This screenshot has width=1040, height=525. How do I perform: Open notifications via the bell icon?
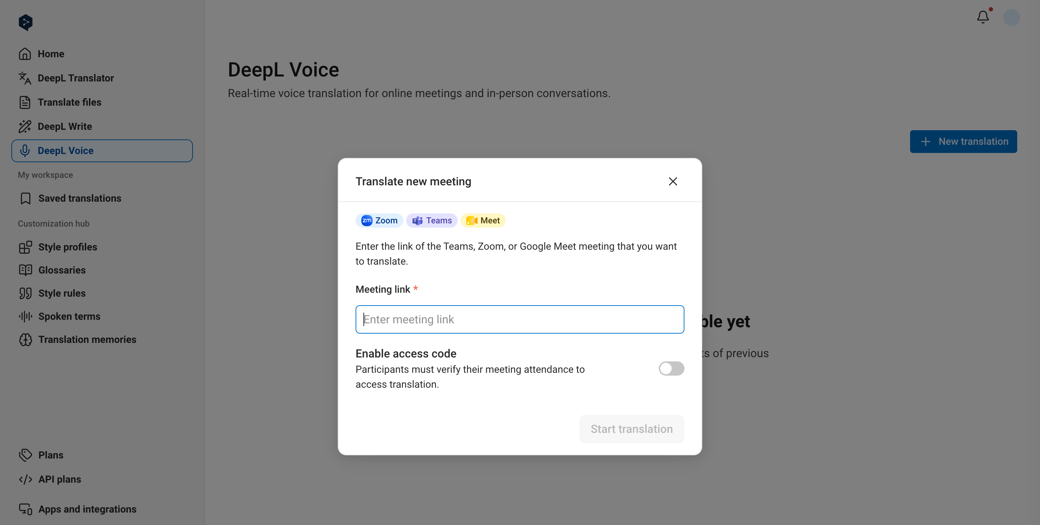[x=983, y=17]
